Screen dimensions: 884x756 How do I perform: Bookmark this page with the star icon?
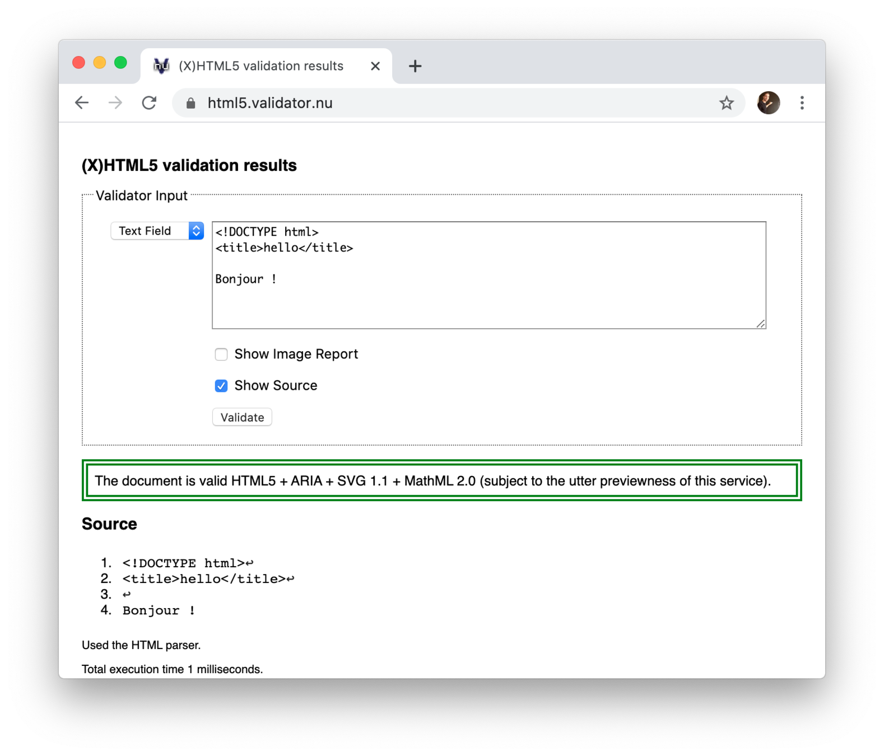[726, 103]
